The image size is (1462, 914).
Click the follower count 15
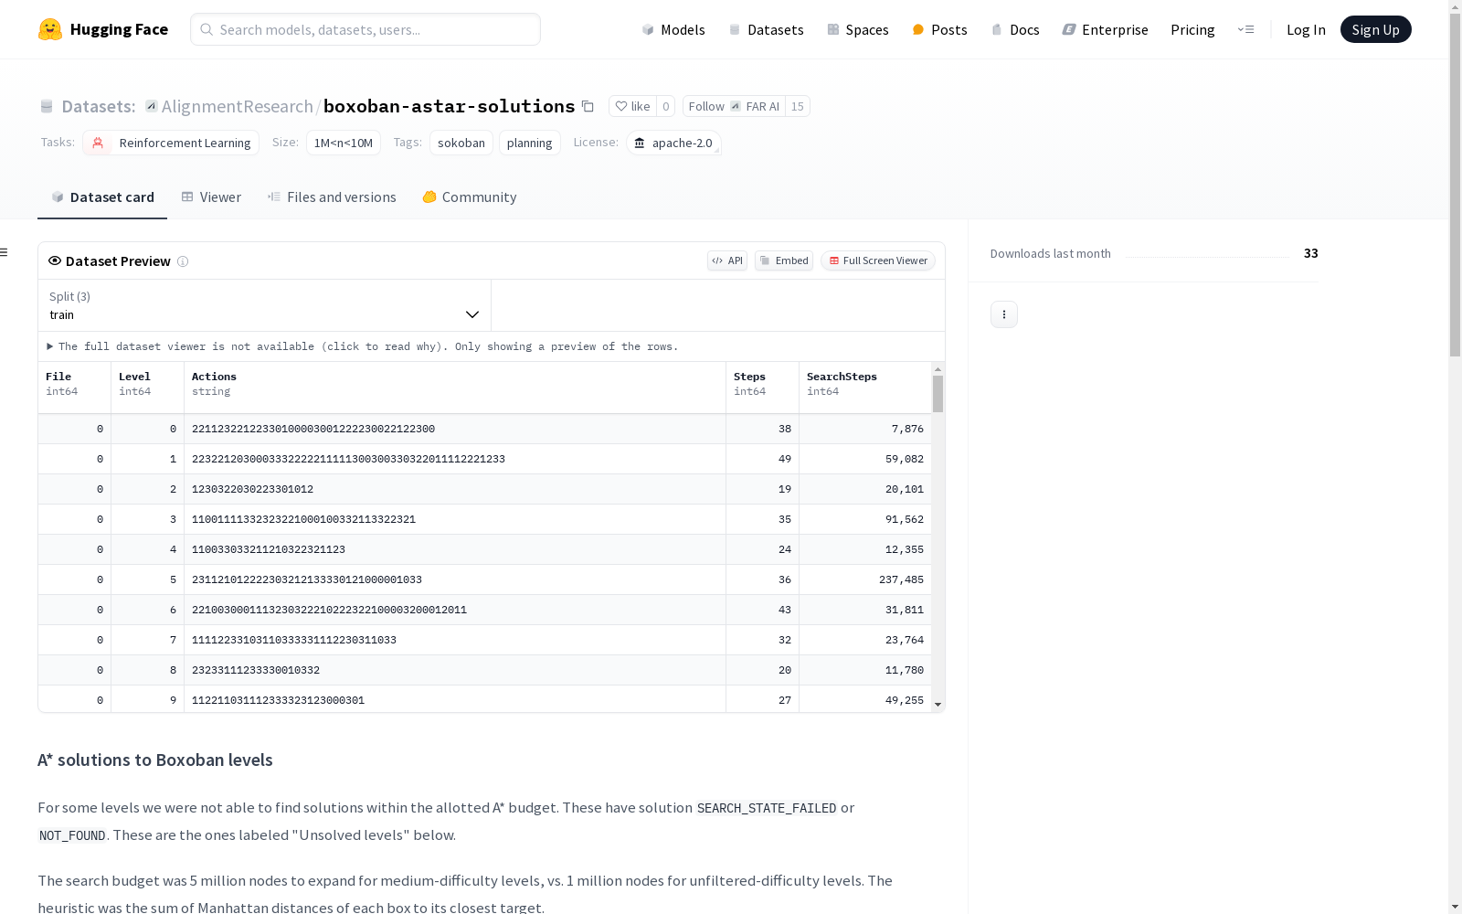(x=798, y=107)
